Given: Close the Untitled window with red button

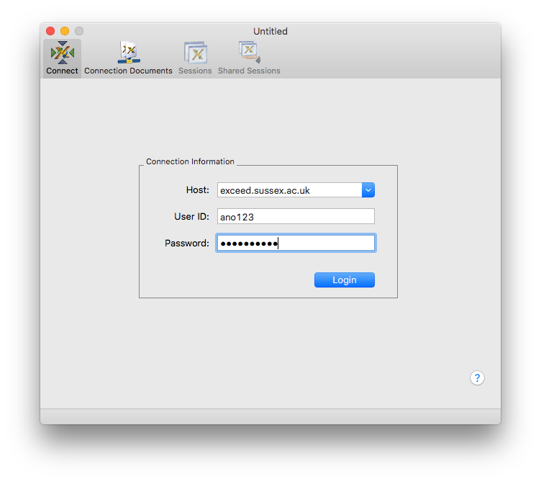Looking at the screenshot, I should [x=50, y=31].
